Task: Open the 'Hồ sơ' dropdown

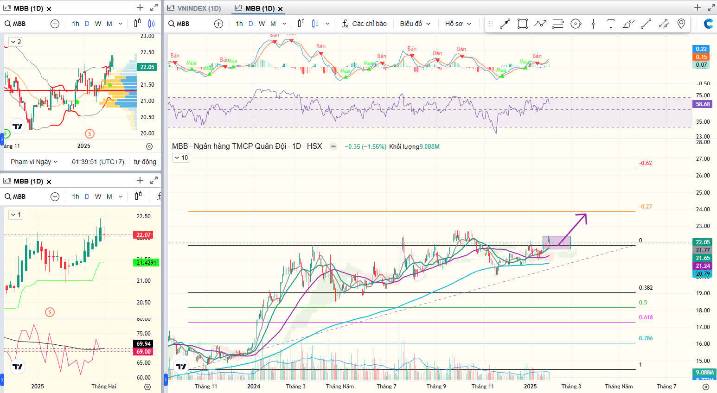Action: click(458, 24)
